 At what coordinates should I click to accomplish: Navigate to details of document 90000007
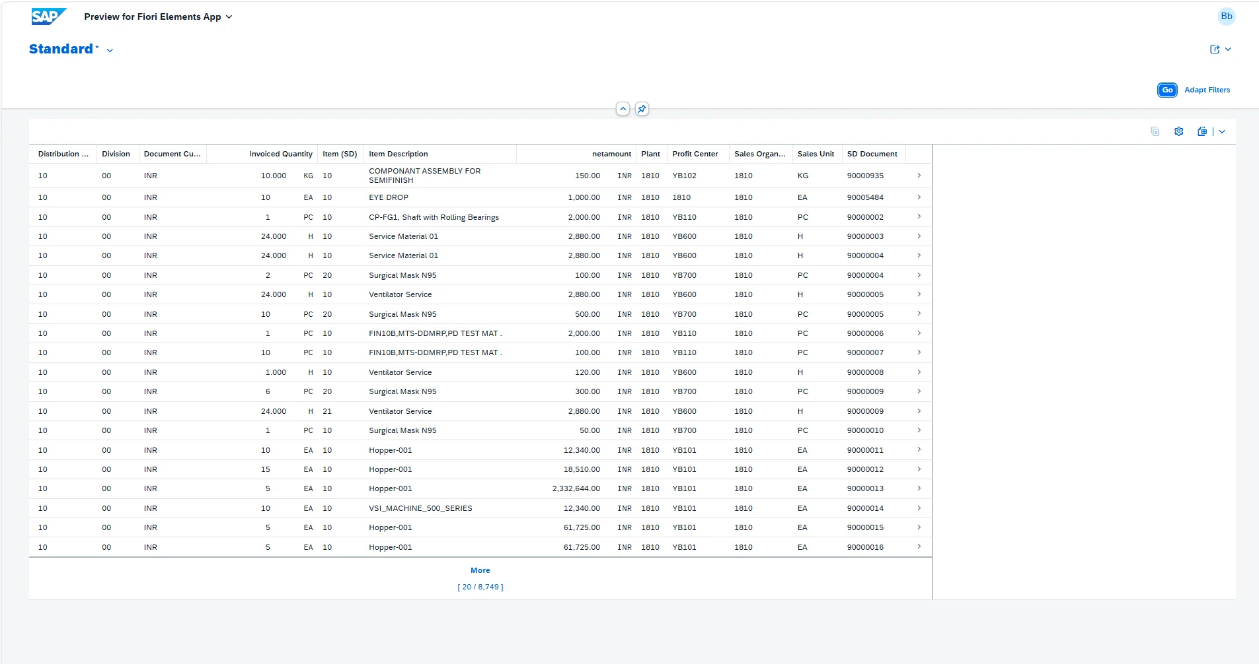coord(919,352)
